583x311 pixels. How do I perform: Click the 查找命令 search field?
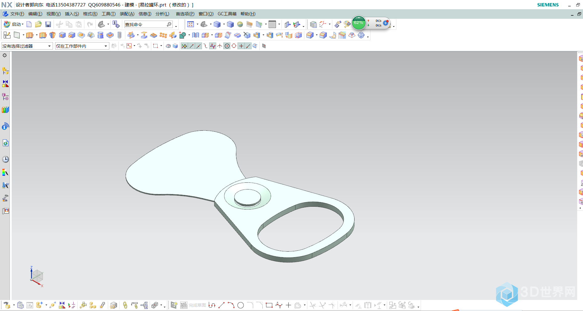click(148, 24)
